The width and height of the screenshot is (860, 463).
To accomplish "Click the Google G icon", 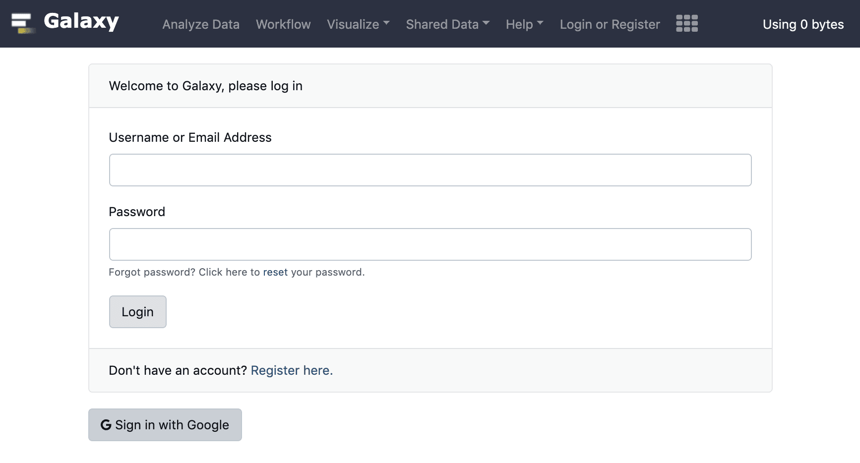I will coord(106,425).
